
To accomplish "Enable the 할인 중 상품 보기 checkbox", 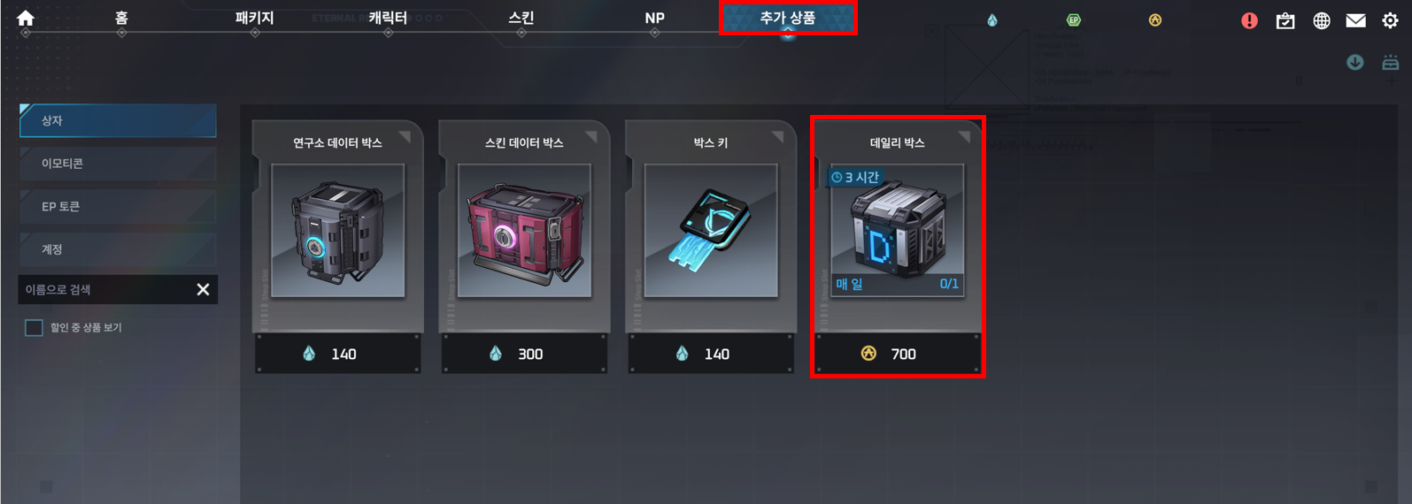I will click(x=34, y=328).
